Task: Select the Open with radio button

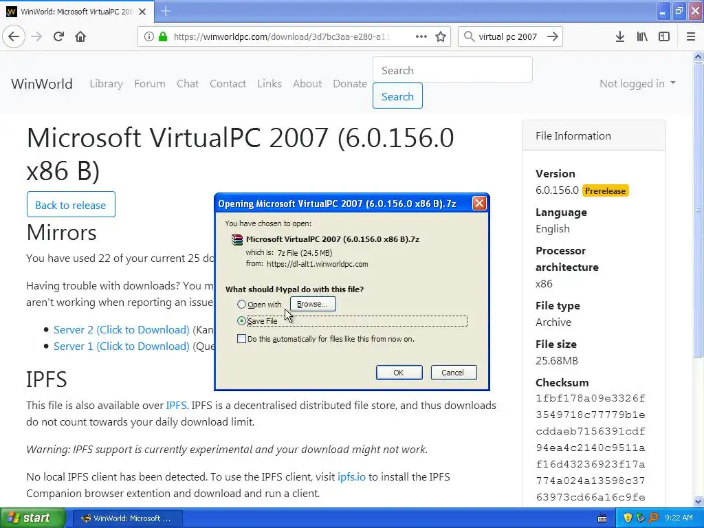Action: click(x=241, y=305)
